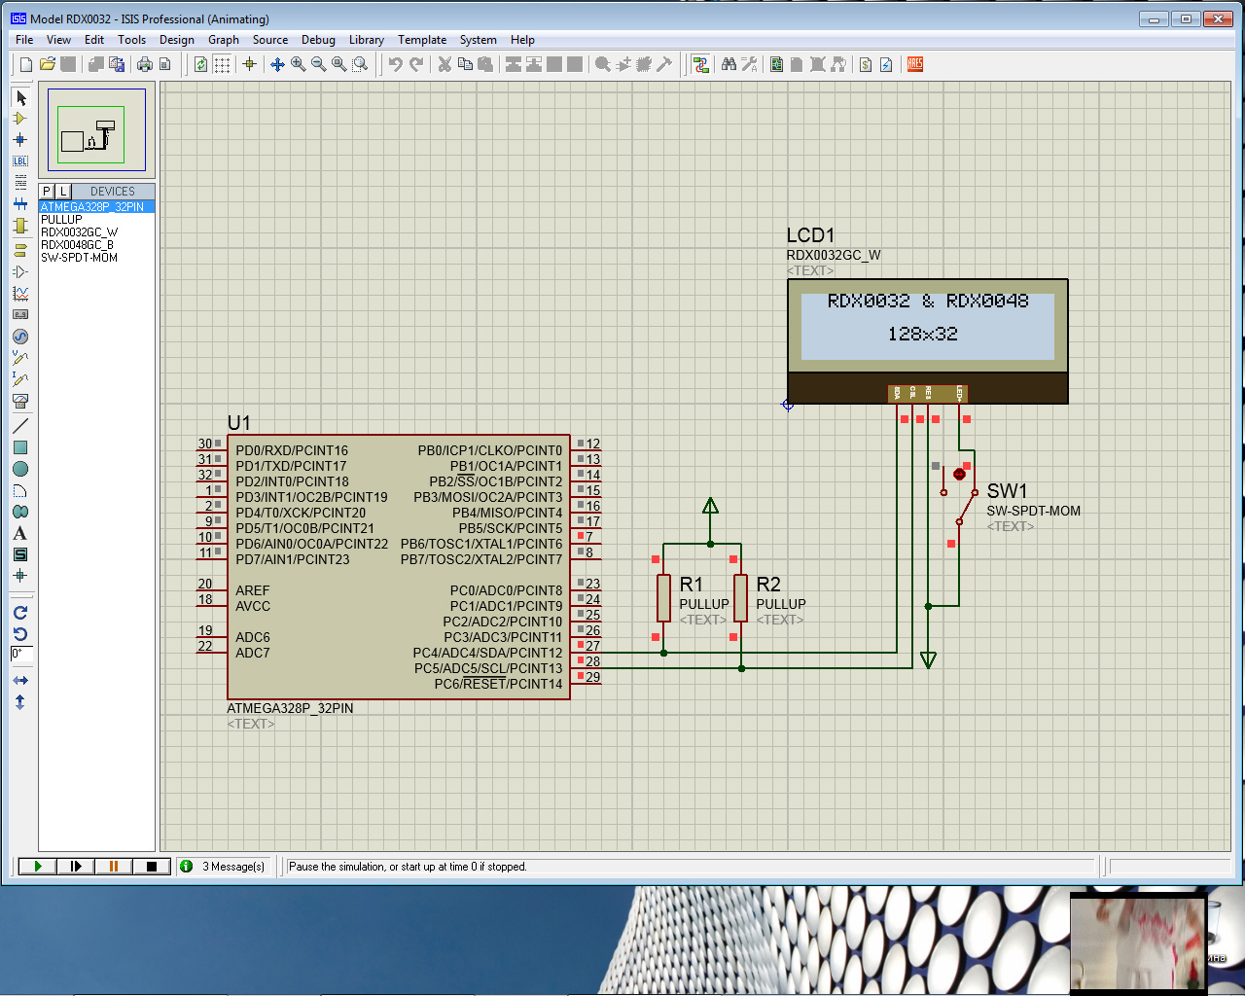The height and width of the screenshot is (996, 1245).
Task: Select the Tape Recorder Mode tool
Action: click(x=20, y=314)
